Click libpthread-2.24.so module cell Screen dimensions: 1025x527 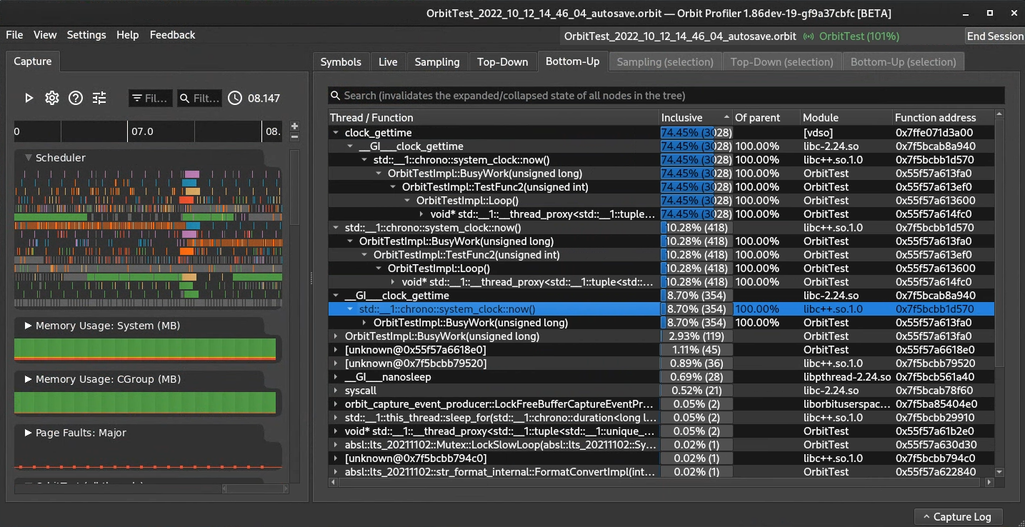pos(847,377)
